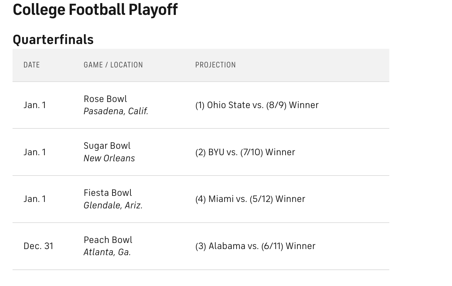Click the Glendale, Ariz. location text
The height and width of the screenshot is (286, 452).
113,205
